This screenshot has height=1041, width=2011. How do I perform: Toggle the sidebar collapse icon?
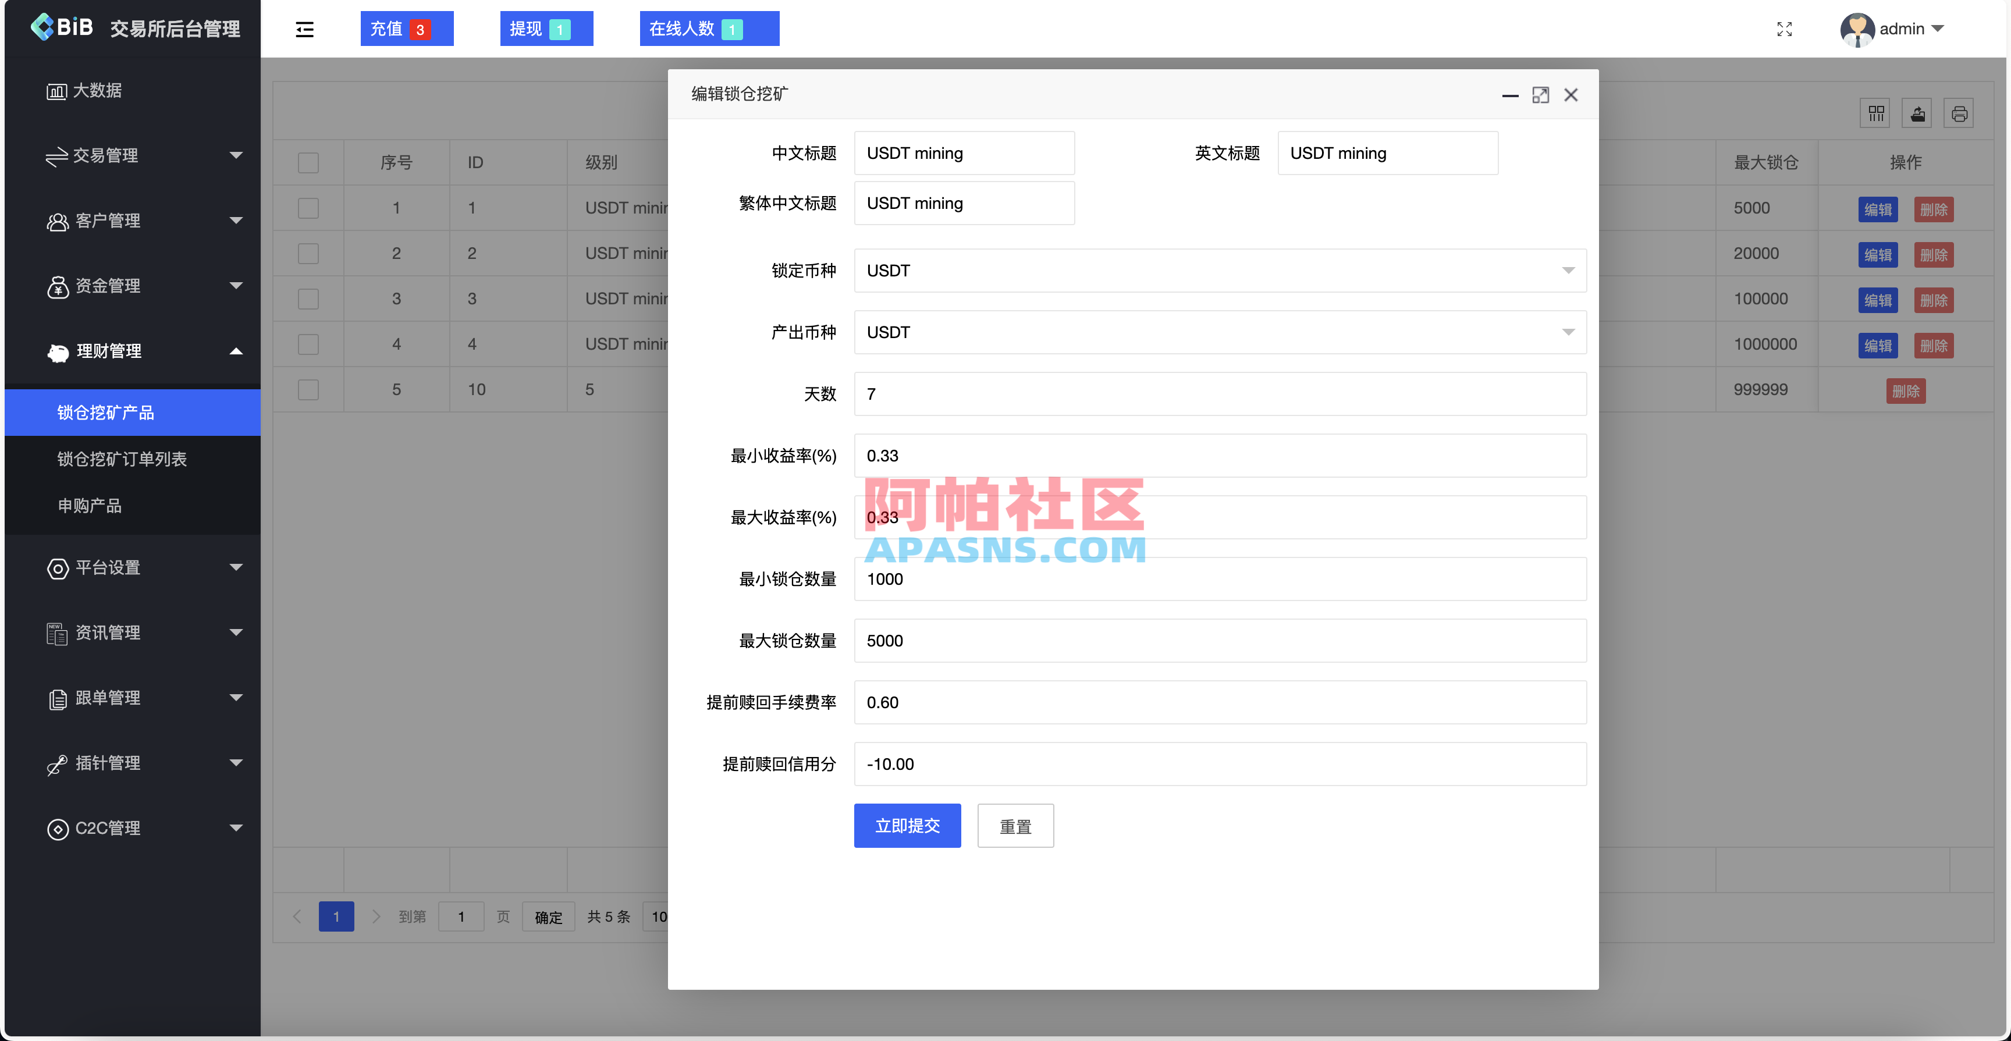pyautogui.click(x=304, y=29)
